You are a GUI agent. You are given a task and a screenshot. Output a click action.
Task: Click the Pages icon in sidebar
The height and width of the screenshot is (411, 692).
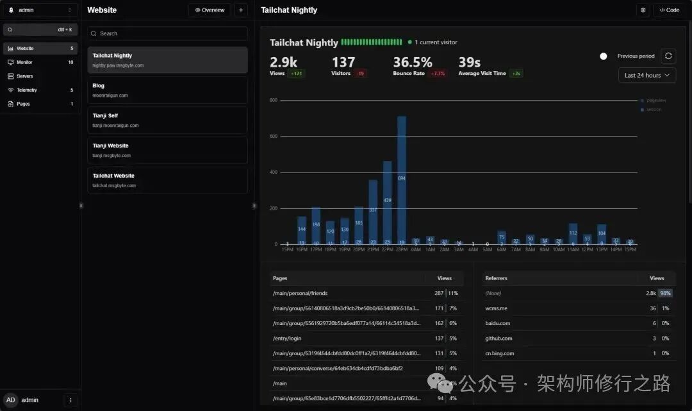pyautogui.click(x=11, y=104)
